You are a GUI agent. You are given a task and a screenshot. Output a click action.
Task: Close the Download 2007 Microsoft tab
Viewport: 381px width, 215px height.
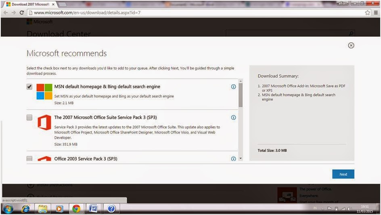click(53, 4)
